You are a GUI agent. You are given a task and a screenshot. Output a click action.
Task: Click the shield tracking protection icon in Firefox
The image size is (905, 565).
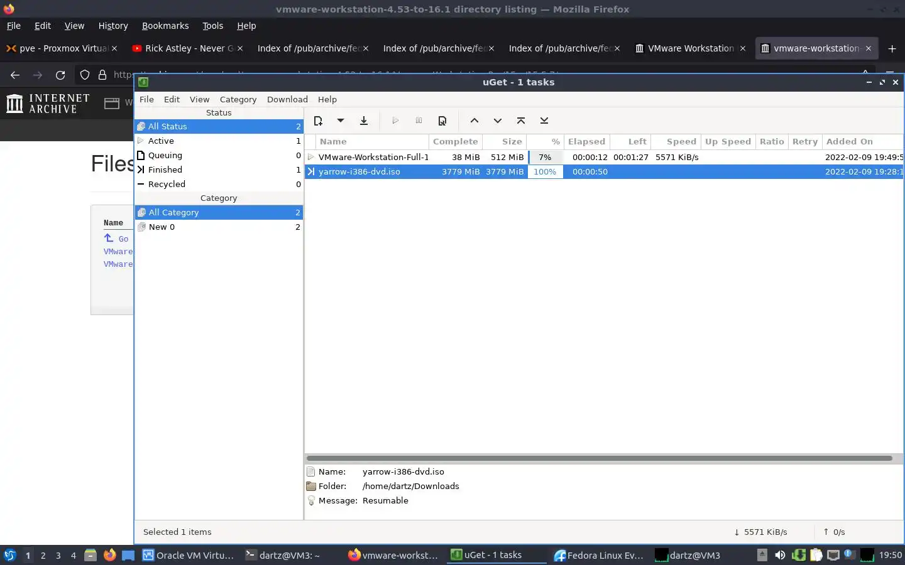click(85, 75)
